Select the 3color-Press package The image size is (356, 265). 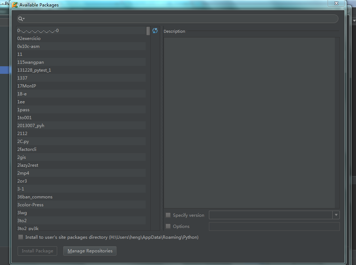81,205
